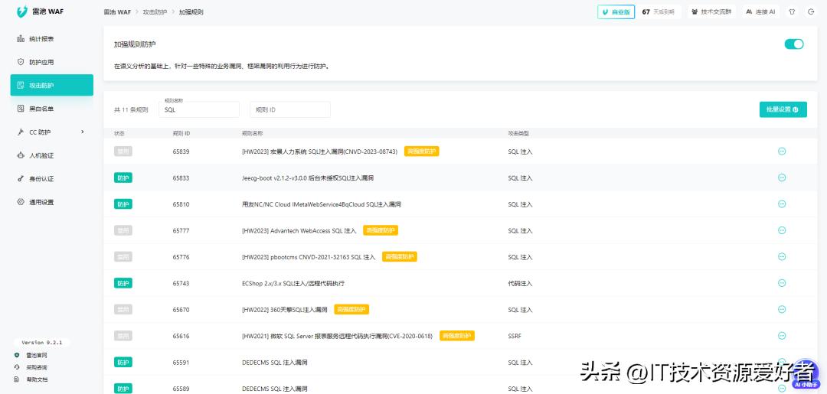This screenshot has width=827, height=394.
Task: Go to 黑白名单 in the sidebar
Action: 41,109
